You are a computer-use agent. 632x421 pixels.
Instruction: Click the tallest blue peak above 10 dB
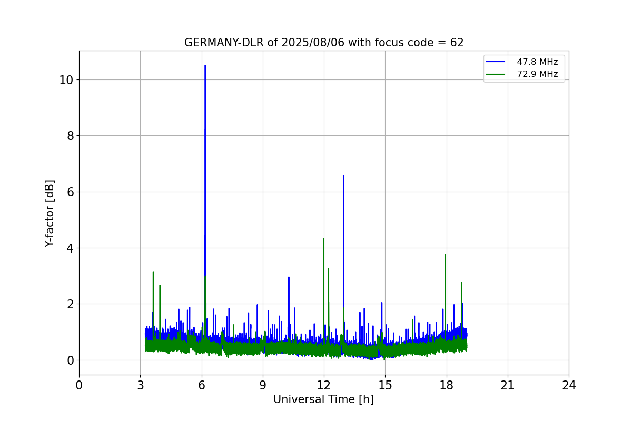205,67
